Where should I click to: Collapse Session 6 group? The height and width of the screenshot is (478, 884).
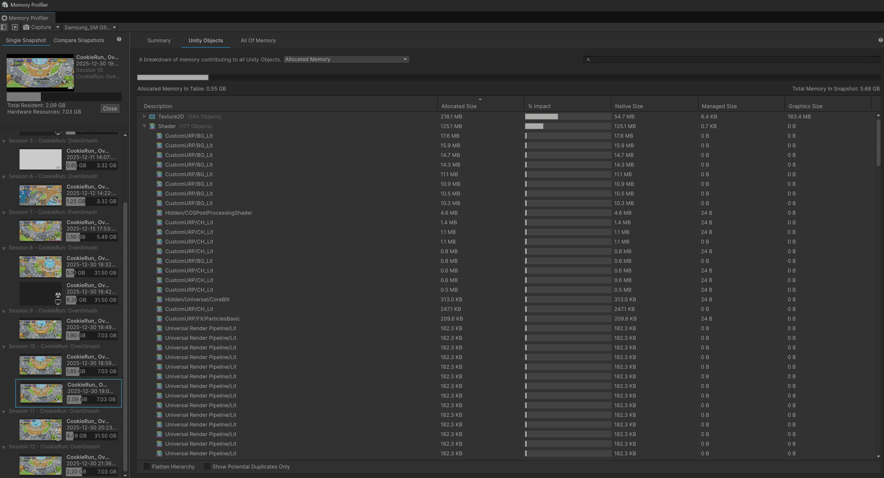pyautogui.click(x=4, y=177)
